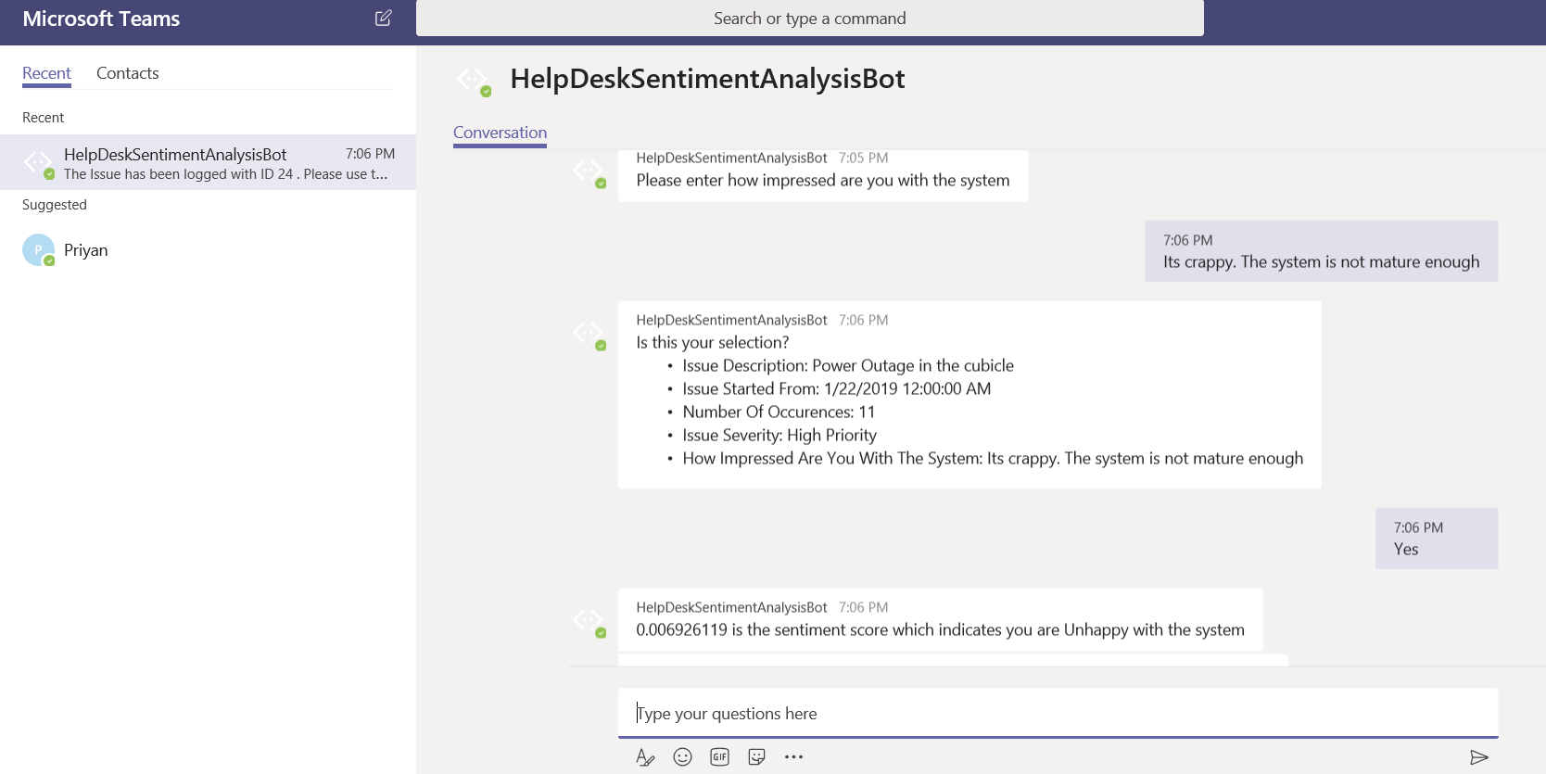Click the 7:06 PM timestamp in Recent list
Screen dimensions: 1546x774
[370, 154]
